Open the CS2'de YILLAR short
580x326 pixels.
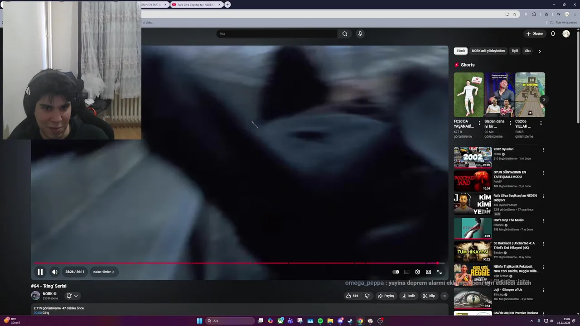point(530,95)
